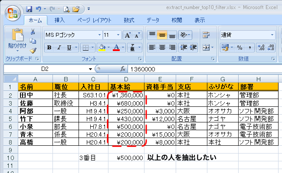Apply red font color A
Image resolution: width=282 pixels, height=173 pixels.
coord(116,48)
